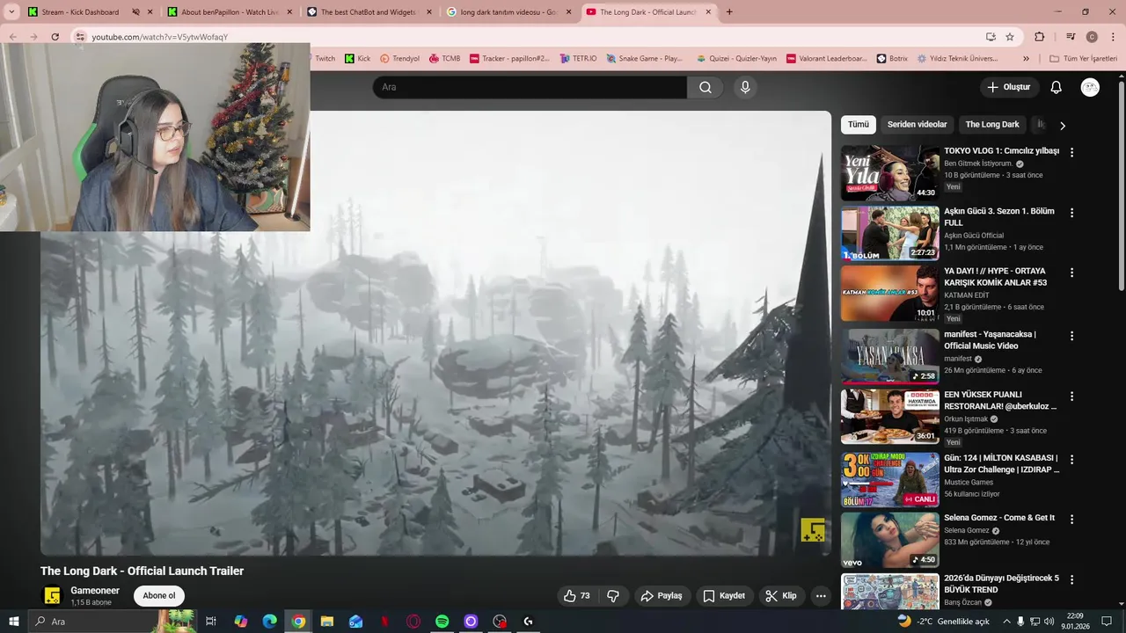Open the YouTube account avatar menu
Image resolution: width=1126 pixels, height=633 pixels.
tap(1090, 87)
